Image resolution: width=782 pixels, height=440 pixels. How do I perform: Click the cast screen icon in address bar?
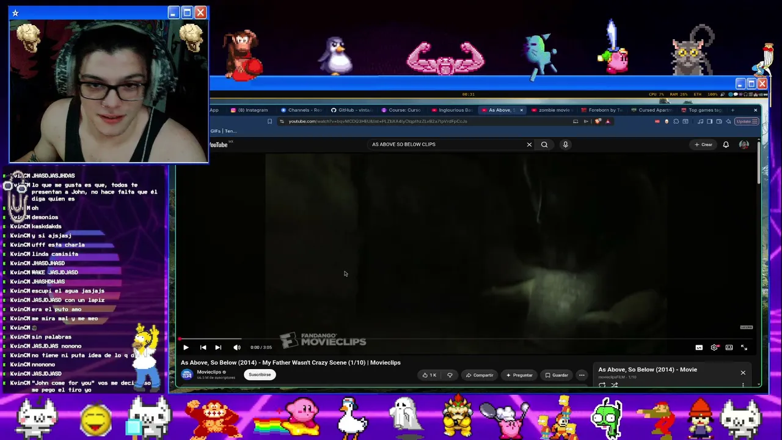pyautogui.click(x=575, y=121)
